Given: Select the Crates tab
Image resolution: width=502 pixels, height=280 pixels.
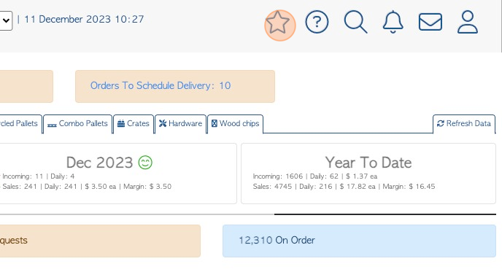Looking at the screenshot, I should tap(134, 124).
